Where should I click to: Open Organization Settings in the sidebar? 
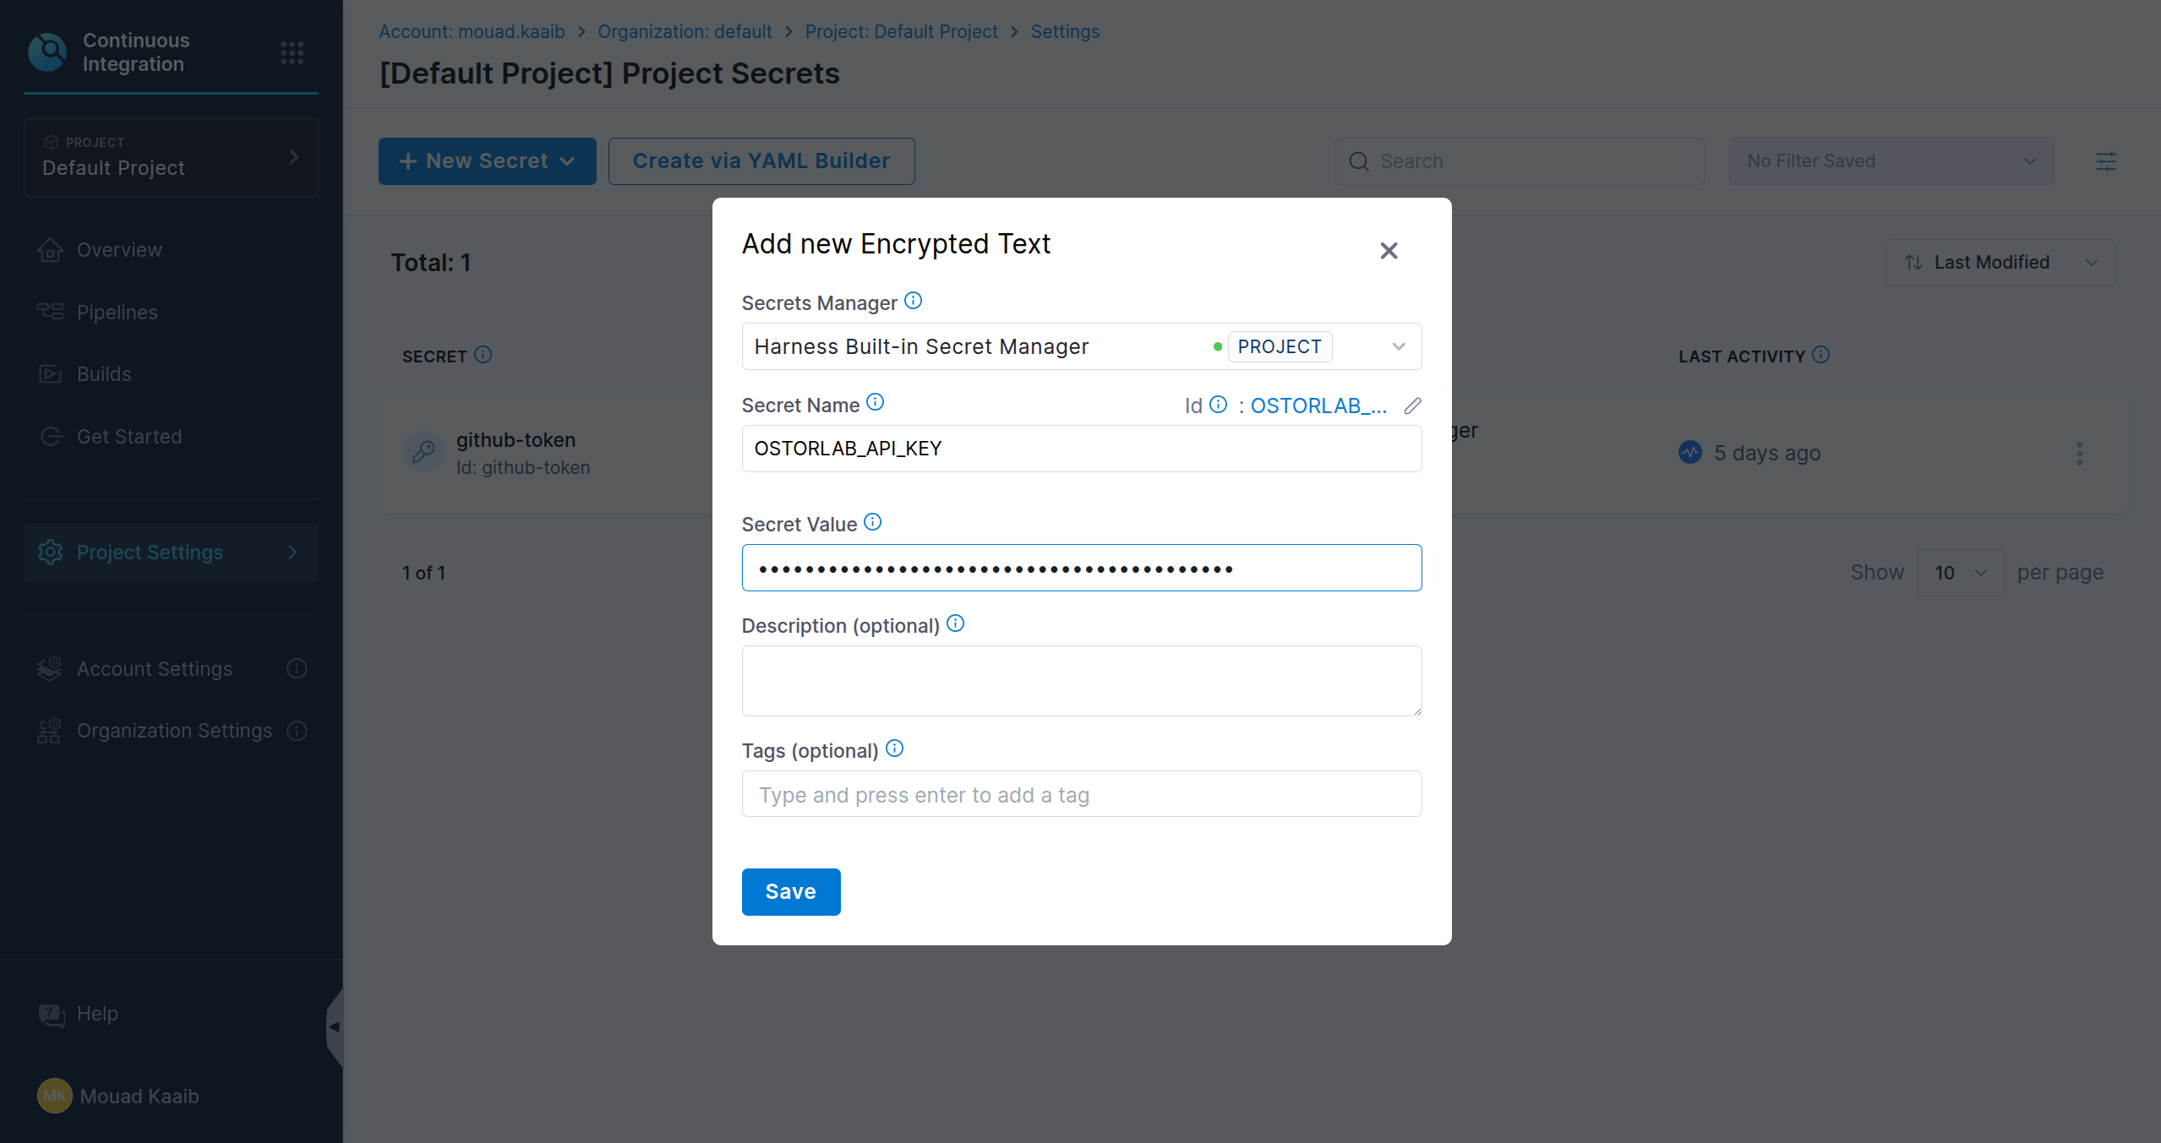(173, 731)
